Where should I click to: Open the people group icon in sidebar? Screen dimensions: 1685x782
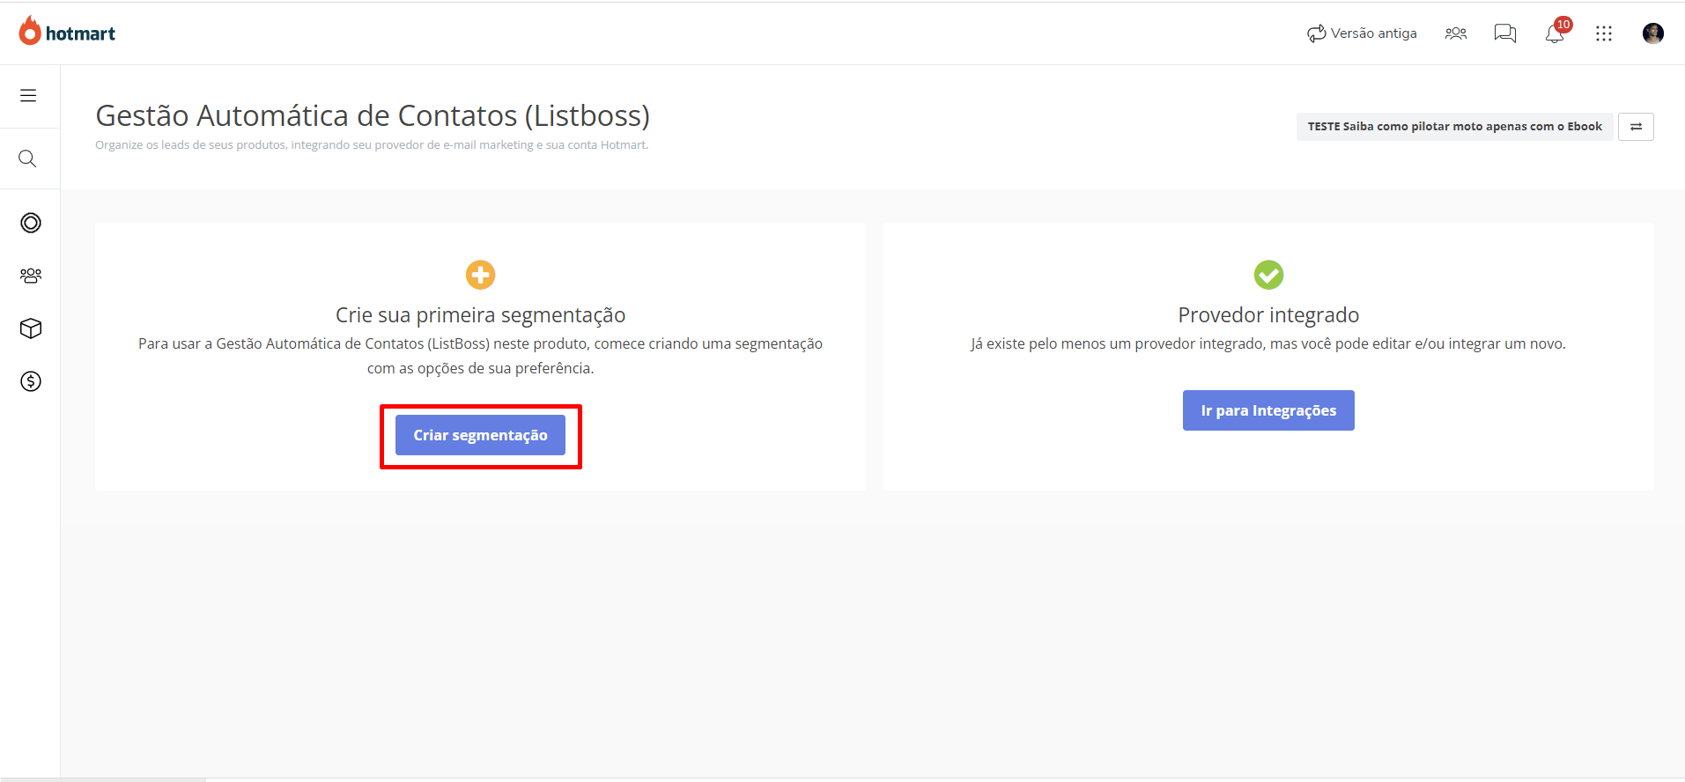[x=31, y=276]
